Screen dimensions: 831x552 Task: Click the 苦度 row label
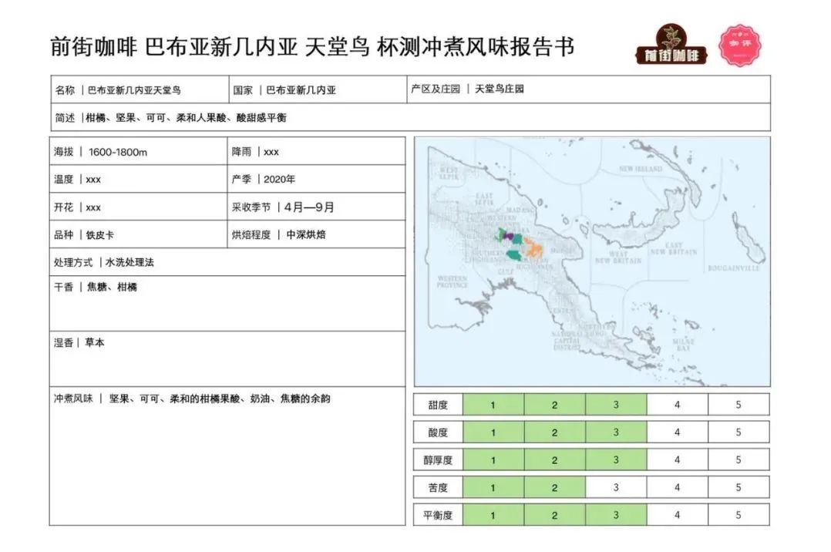pyautogui.click(x=439, y=487)
